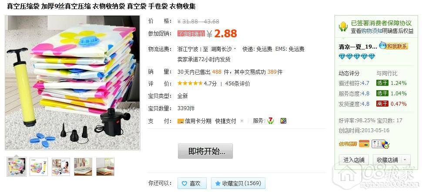Click the credit card 信用卡分期 icon
Viewport: 422px width, 192px height.
(181, 121)
